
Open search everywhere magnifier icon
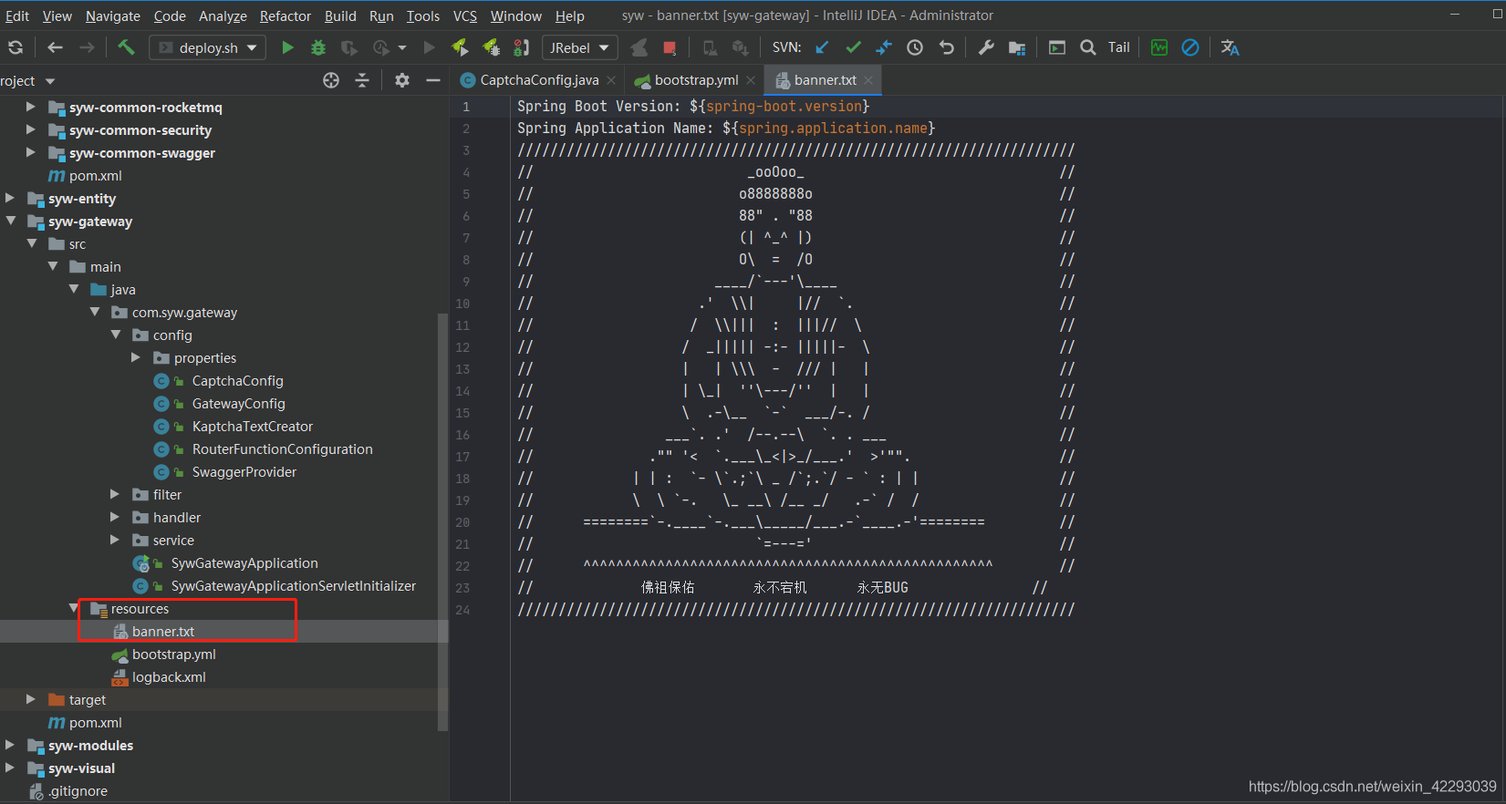coord(1088,47)
